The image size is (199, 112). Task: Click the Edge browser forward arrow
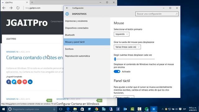click(x=11, y=8)
